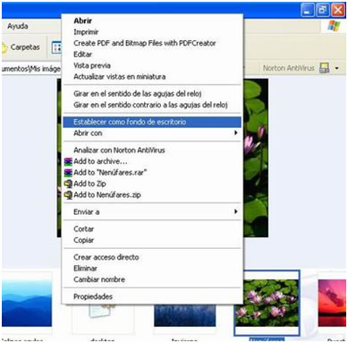The width and height of the screenshot is (348, 343).
Task: Click the WinRAR icon beside Add to "Nenúfares.rar"
Action: pos(68,173)
